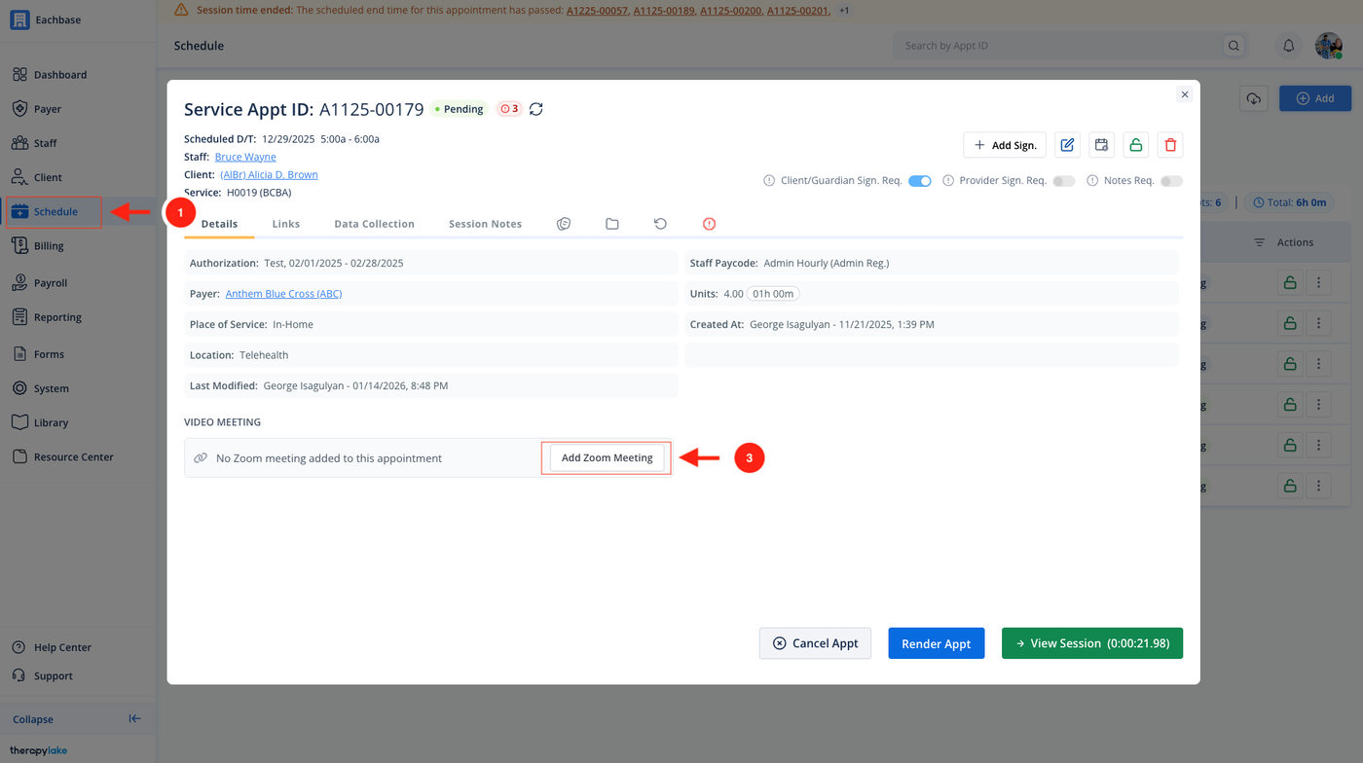Screen dimensions: 1363x763
Task: Open the red alert icon tab
Action: [x=709, y=224]
